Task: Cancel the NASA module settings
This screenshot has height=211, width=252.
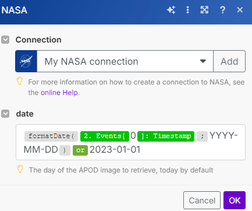Action: click(x=202, y=201)
